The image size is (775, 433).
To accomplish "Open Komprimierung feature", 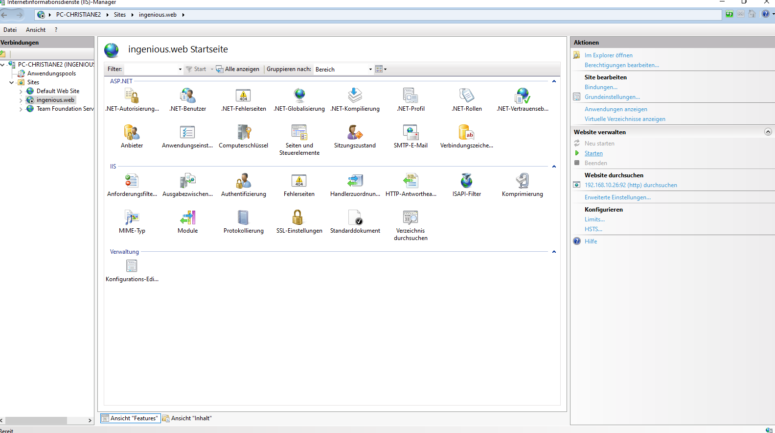I will coord(522,185).
